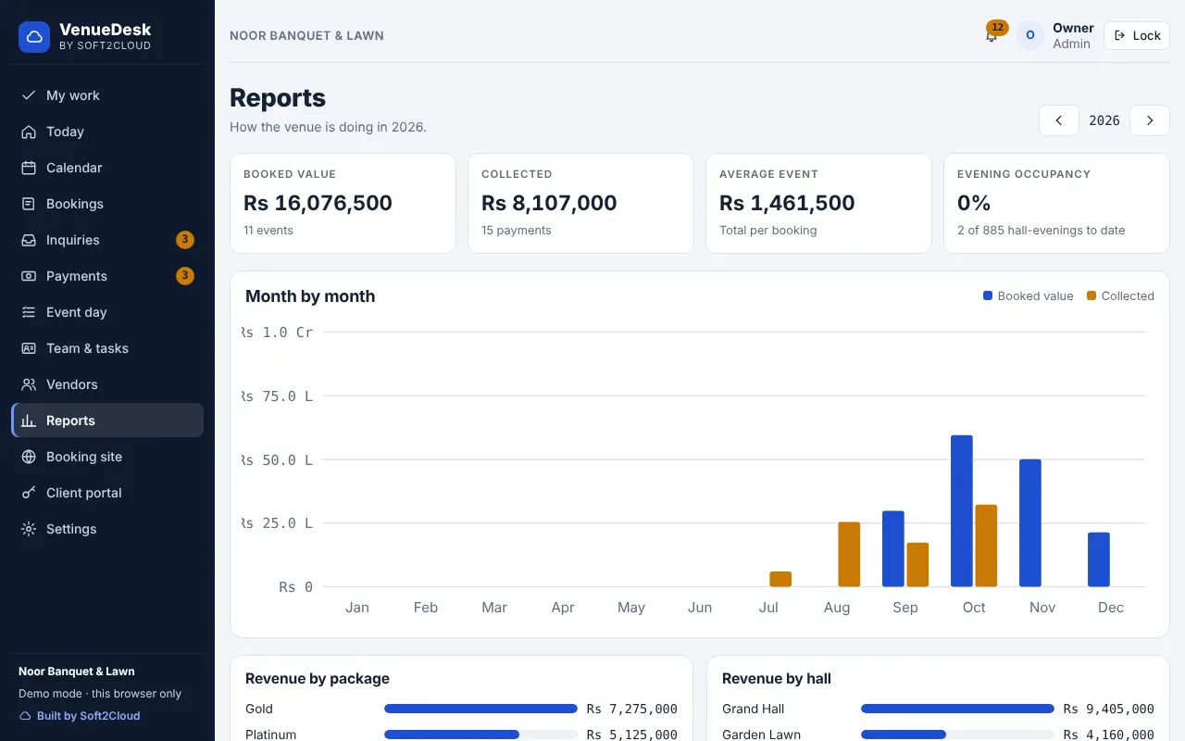This screenshot has height=741, width=1185.
Task: Click the November booked value bar
Action: pos(1030,522)
